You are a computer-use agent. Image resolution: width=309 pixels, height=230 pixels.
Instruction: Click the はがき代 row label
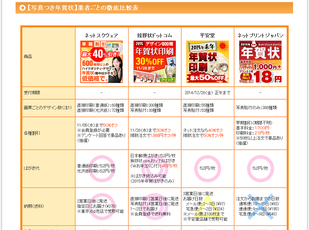[x=32, y=168]
